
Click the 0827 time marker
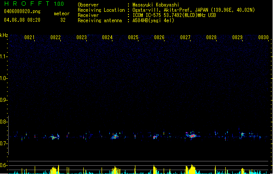tap(185, 37)
